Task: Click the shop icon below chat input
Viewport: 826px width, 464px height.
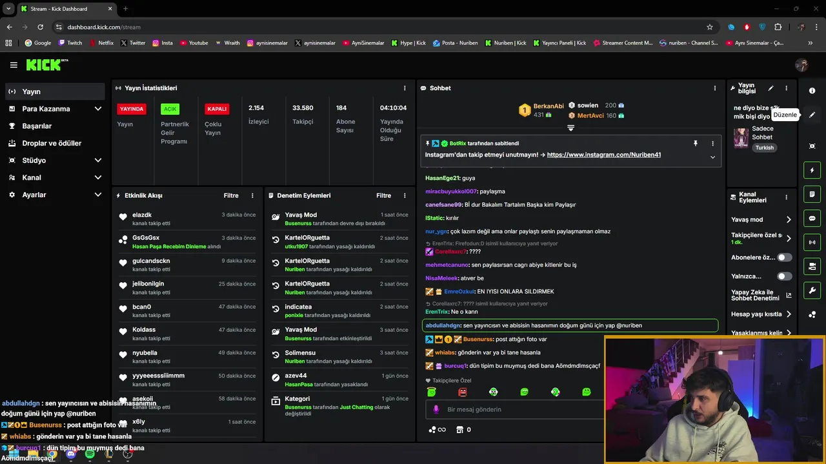Action: click(x=463, y=430)
